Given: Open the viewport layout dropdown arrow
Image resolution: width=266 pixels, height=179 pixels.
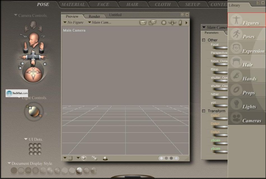Looking at the screenshot, I should click(65, 158).
